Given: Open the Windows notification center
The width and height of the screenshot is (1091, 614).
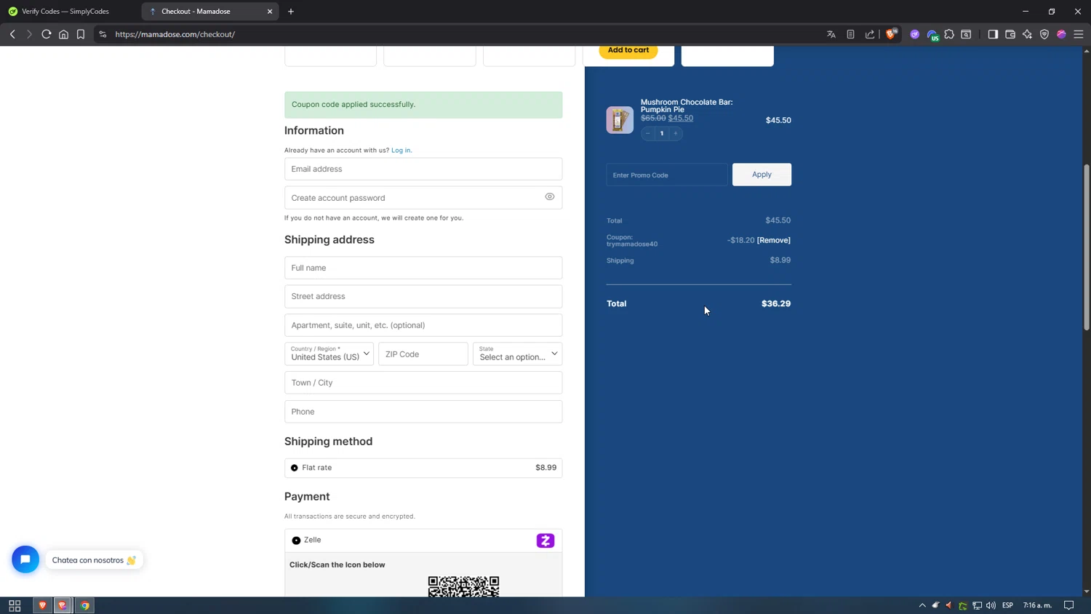Looking at the screenshot, I should (1068, 605).
